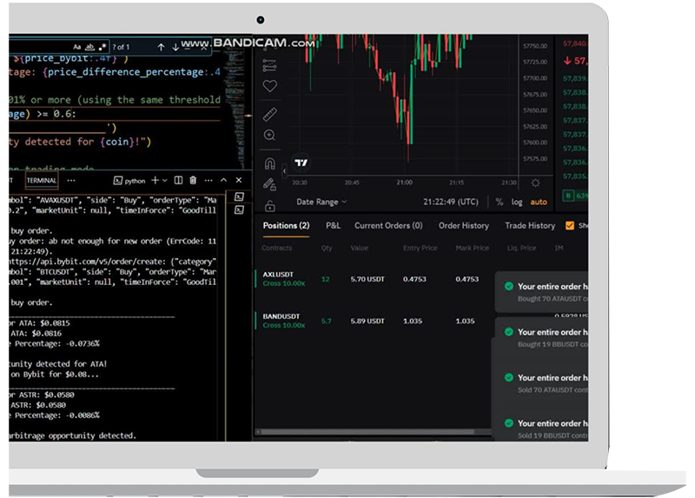Viewport: 695px width, 498px height.
Task: Click AXLUSDT Cross 10.00x leverage
Action: pyautogui.click(x=284, y=283)
